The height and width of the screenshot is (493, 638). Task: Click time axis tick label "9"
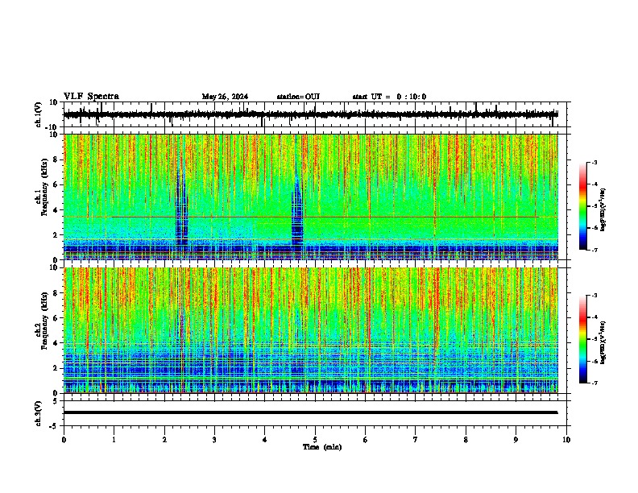(x=516, y=440)
